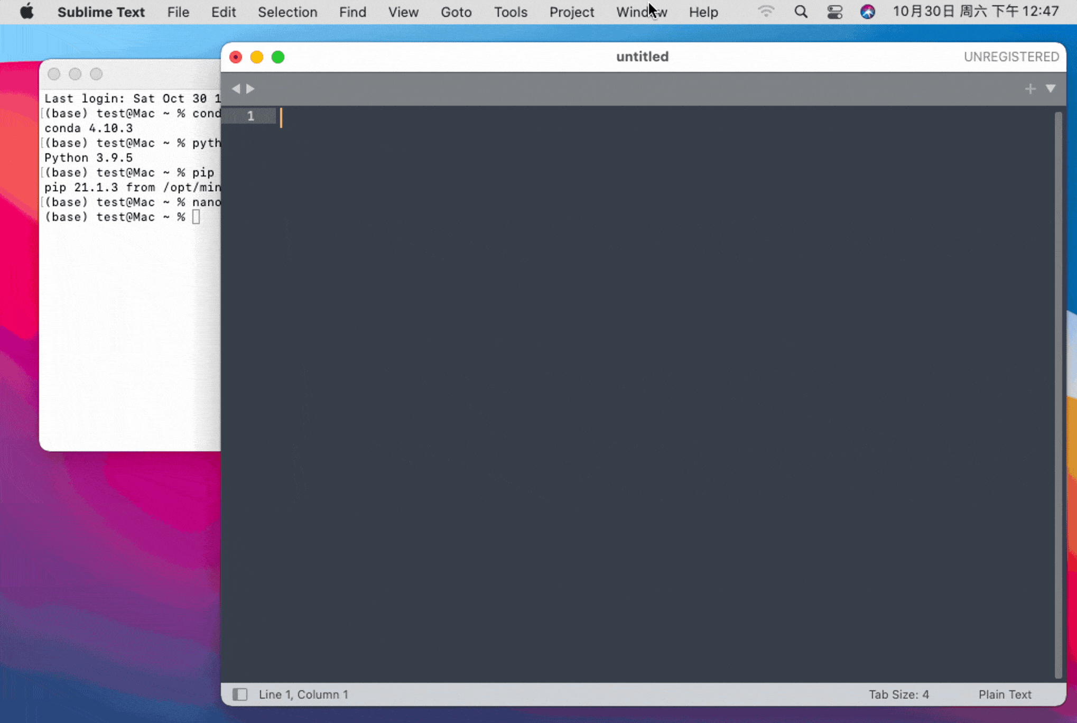This screenshot has width=1077, height=723.
Task: Click line number 1 in gutter
Action: (250, 116)
